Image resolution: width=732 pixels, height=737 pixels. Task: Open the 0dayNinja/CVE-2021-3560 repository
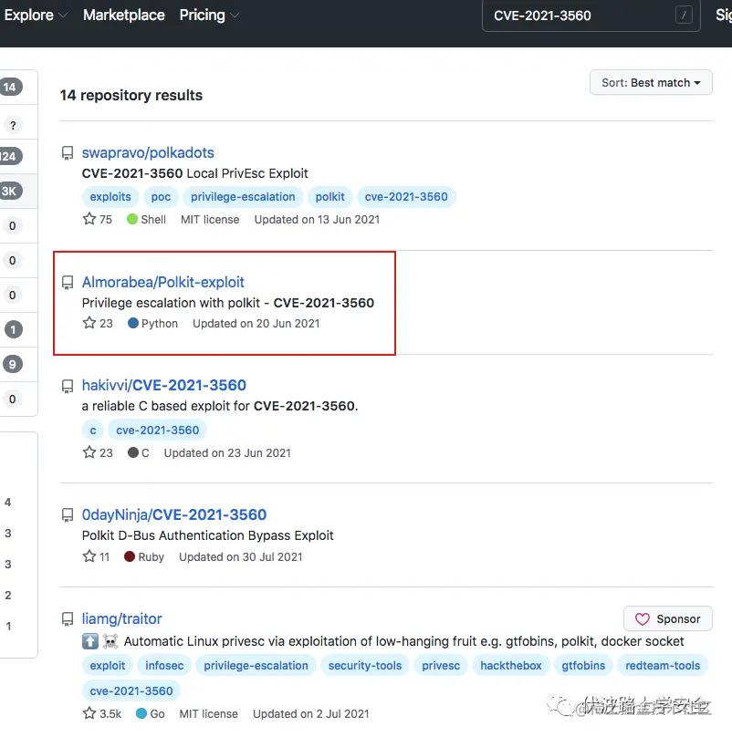174,515
